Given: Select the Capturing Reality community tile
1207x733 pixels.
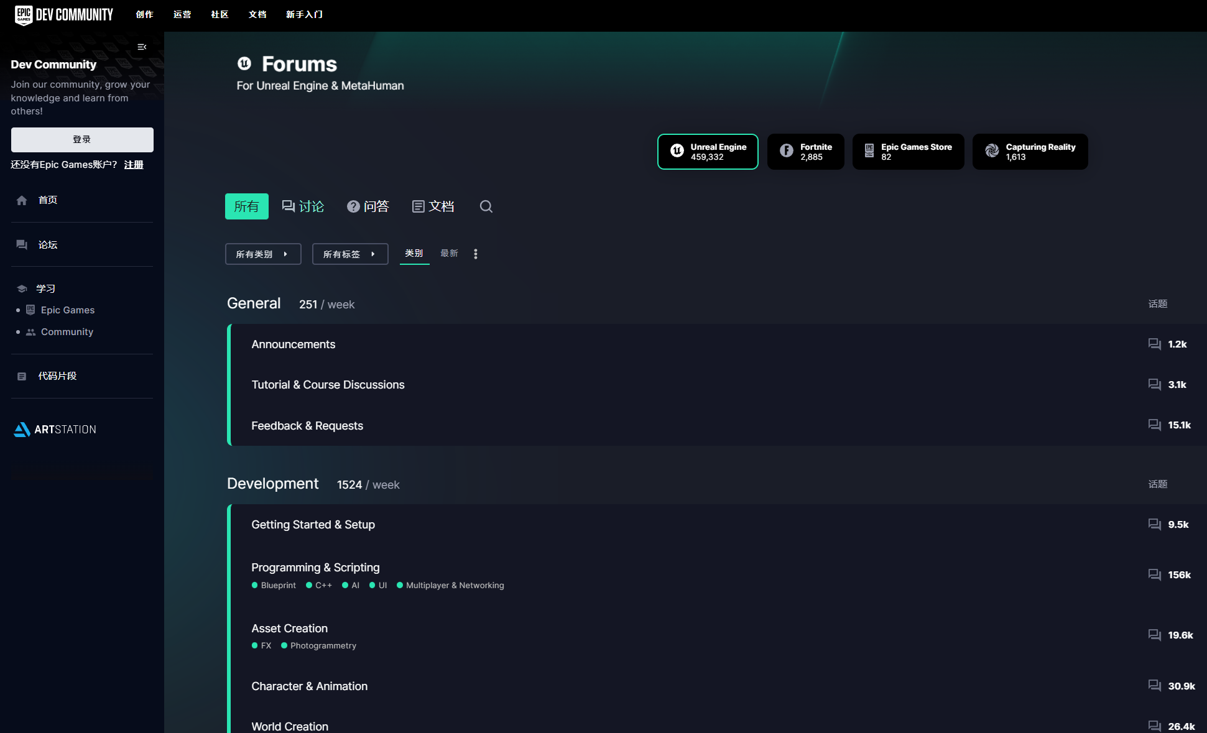Looking at the screenshot, I should tap(1030, 152).
